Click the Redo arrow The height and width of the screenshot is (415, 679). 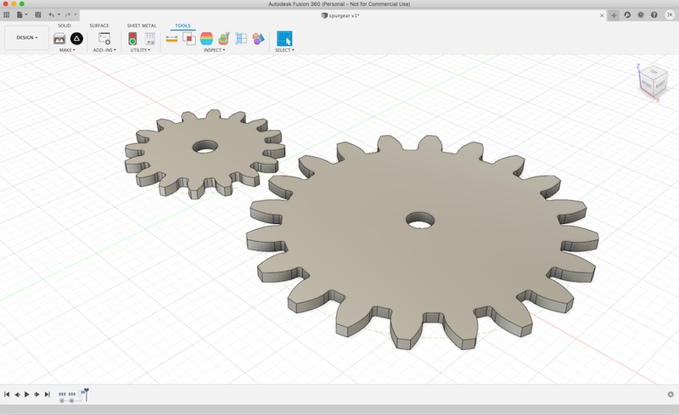pyautogui.click(x=68, y=14)
